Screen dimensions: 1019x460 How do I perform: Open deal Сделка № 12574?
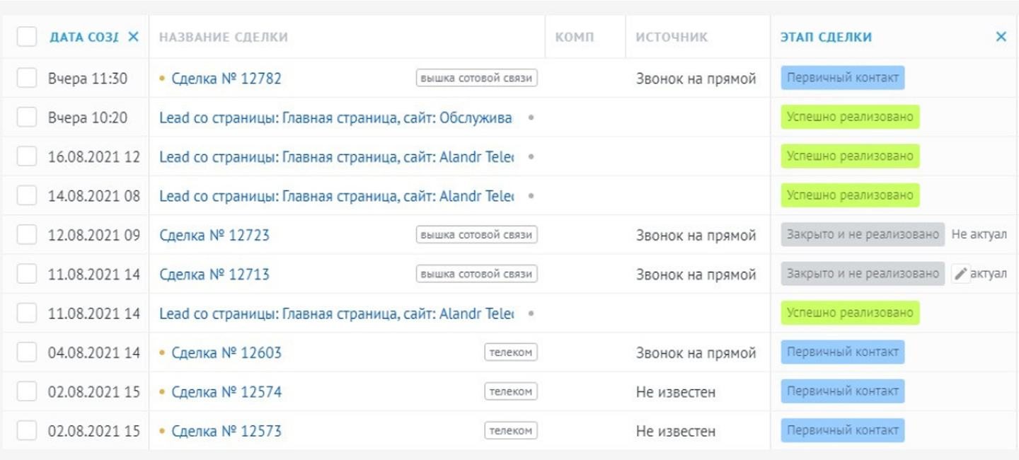(x=226, y=391)
